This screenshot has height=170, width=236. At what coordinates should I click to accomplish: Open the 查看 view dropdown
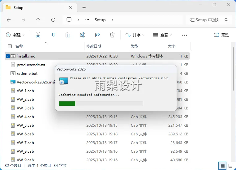click(x=162, y=35)
